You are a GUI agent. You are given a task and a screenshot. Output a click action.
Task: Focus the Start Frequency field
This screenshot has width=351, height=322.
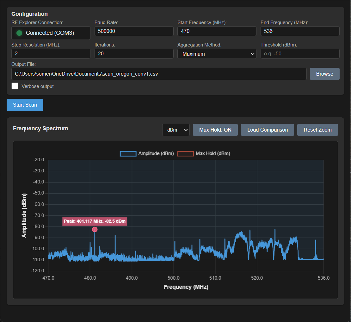click(x=217, y=31)
